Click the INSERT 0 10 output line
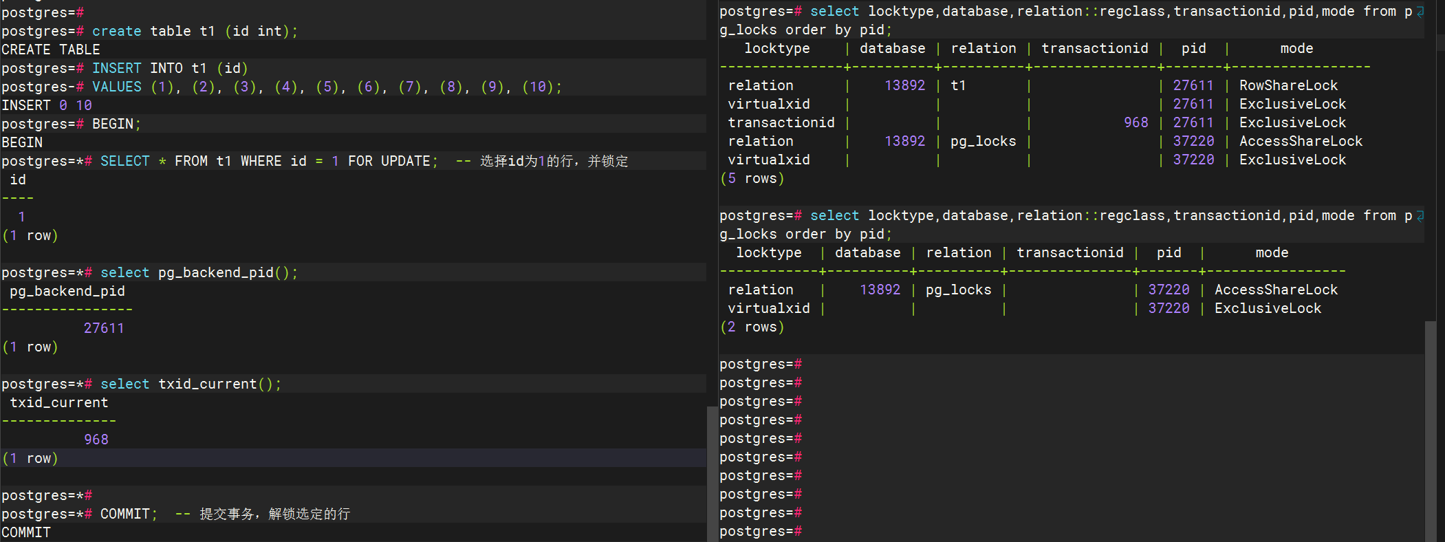The height and width of the screenshot is (542, 1445). point(47,105)
